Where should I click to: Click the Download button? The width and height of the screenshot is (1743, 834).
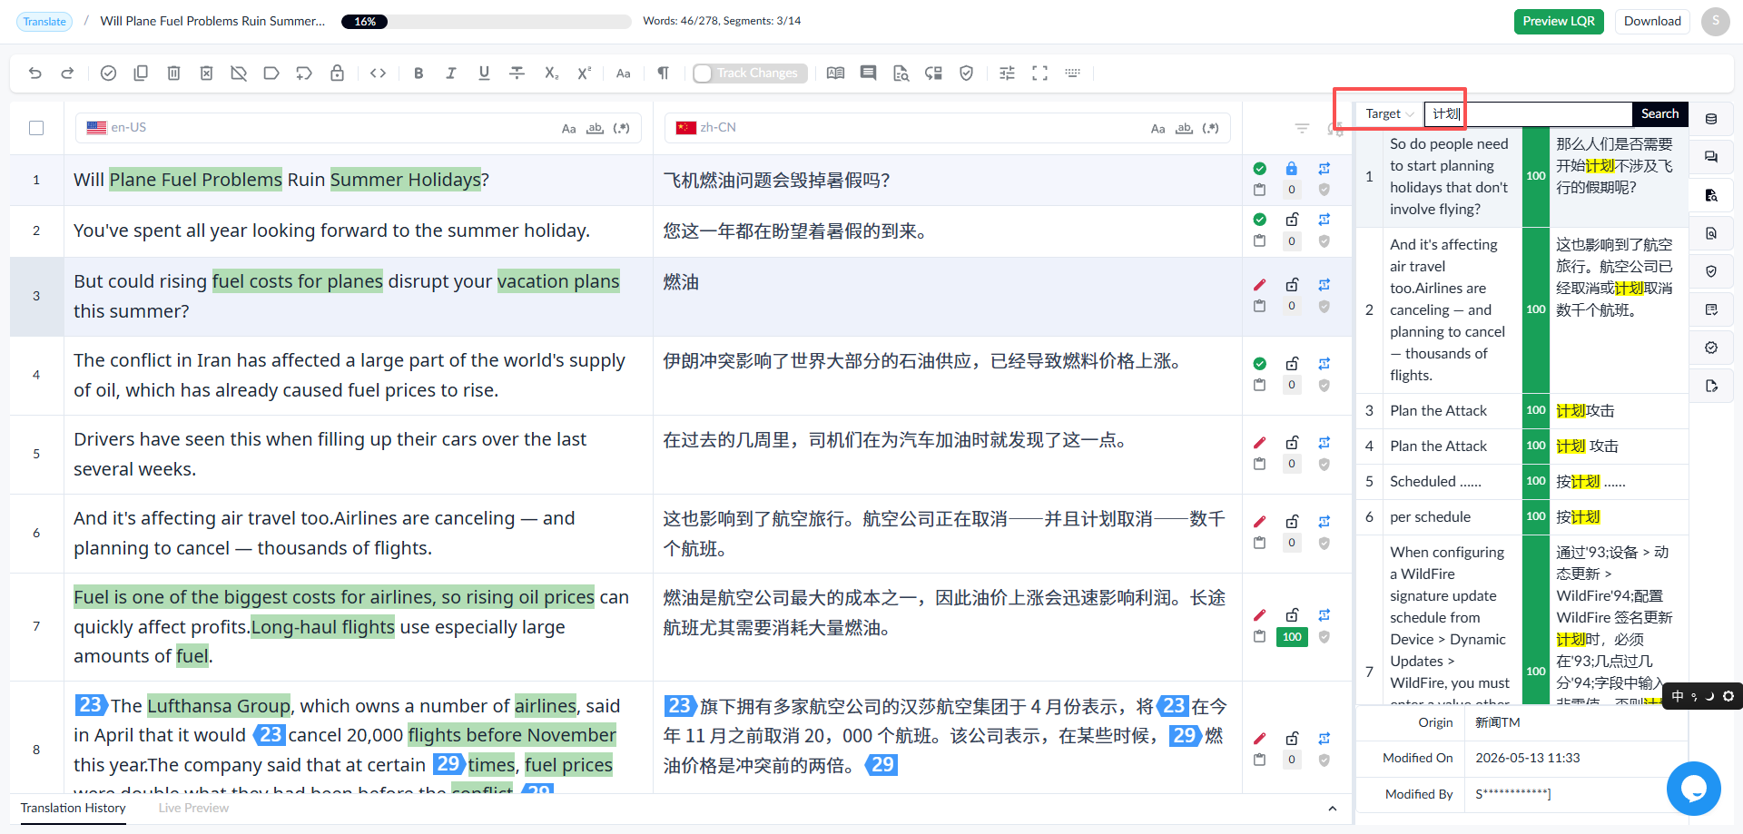click(1652, 22)
